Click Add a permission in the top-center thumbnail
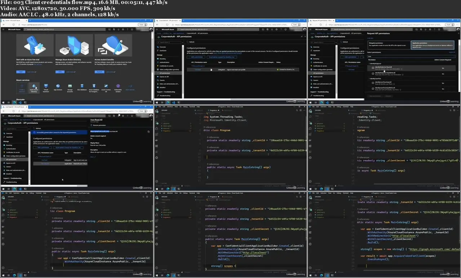 pyautogui.click(x=196, y=57)
